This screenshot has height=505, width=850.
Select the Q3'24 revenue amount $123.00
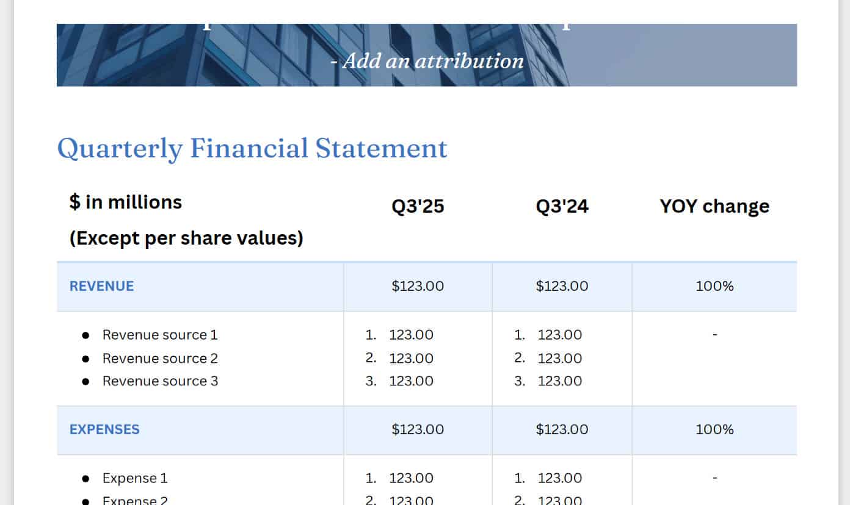pos(562,286)
